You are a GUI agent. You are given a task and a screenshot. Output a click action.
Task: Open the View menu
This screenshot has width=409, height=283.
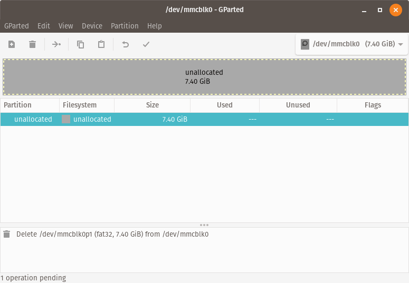pyautogui.click(x=66, y=26)
